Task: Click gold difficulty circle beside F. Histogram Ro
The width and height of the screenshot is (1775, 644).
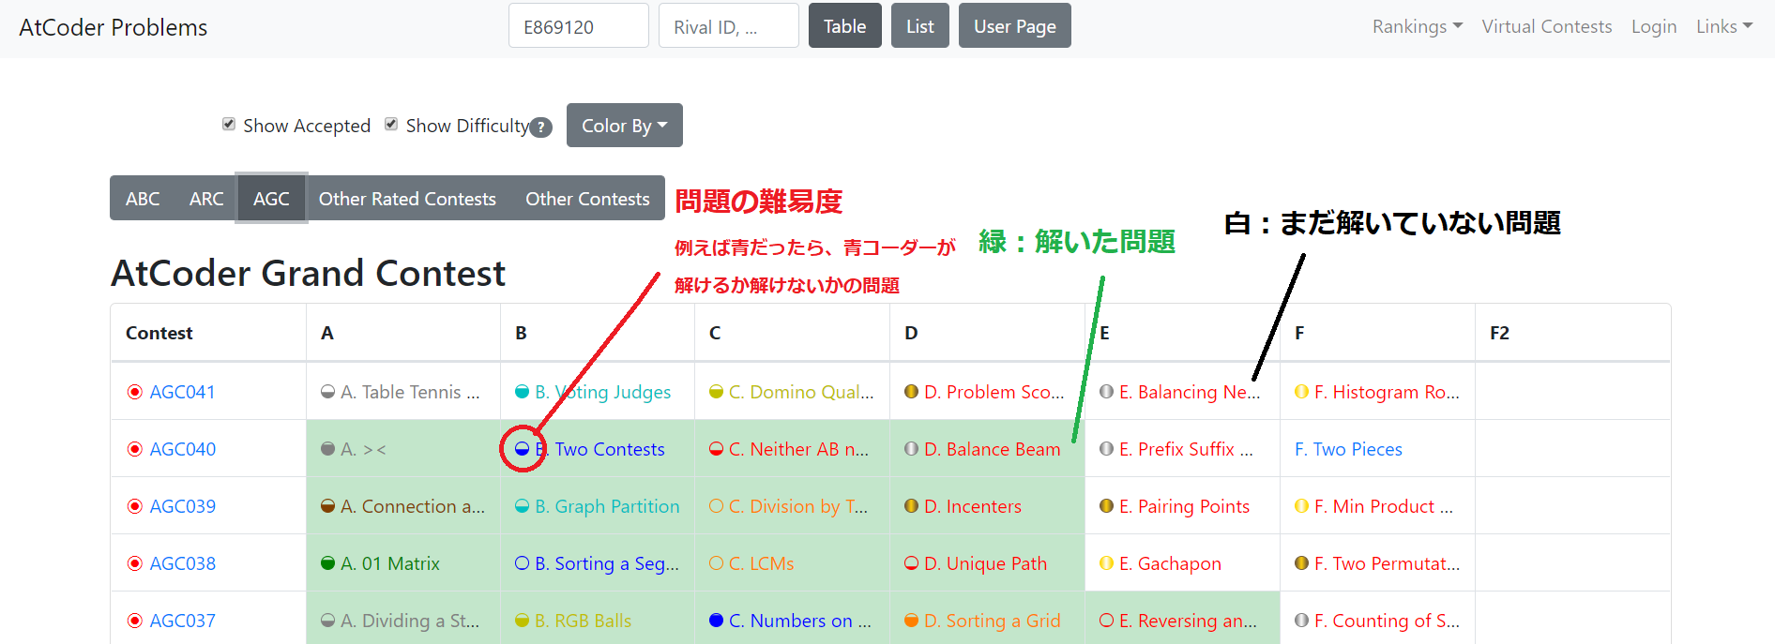Action: 1301,392
